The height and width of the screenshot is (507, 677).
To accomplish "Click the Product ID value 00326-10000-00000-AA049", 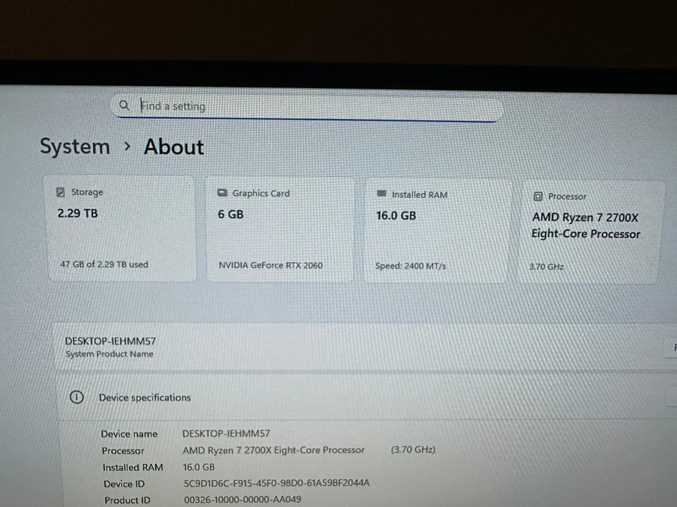I will (242, 499).
